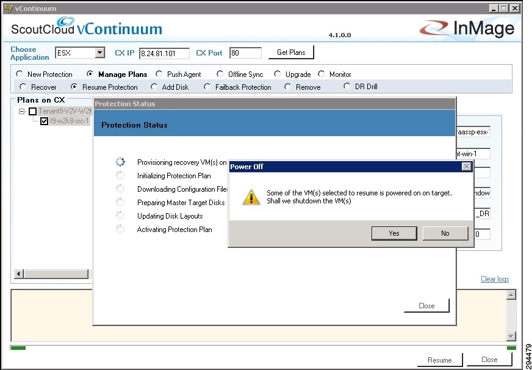The image size is (532, 370).
Task: Click the Plans on CX horizontal scrollbar thumb
Action: (56, 274)
